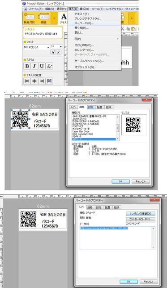Click OK in the data-input barcode dialog

(x=128, y=281)
